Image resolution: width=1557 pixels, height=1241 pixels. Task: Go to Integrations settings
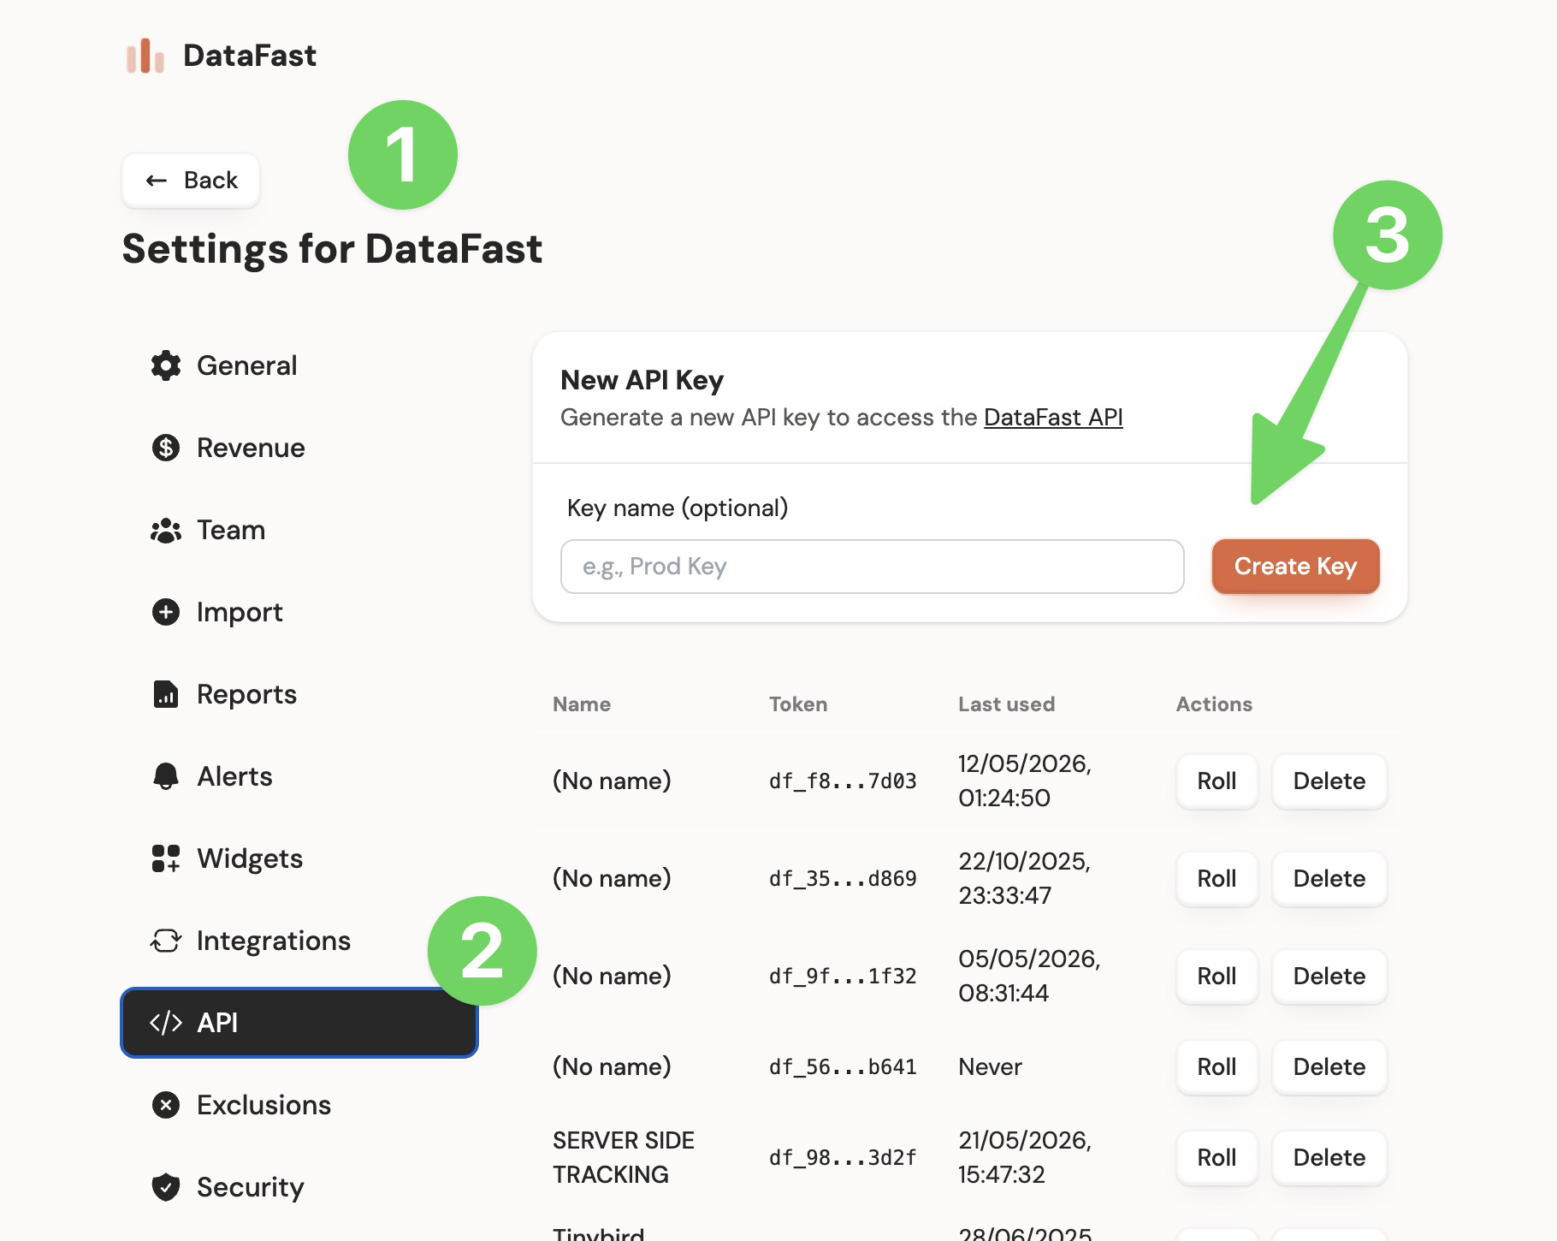299,941
